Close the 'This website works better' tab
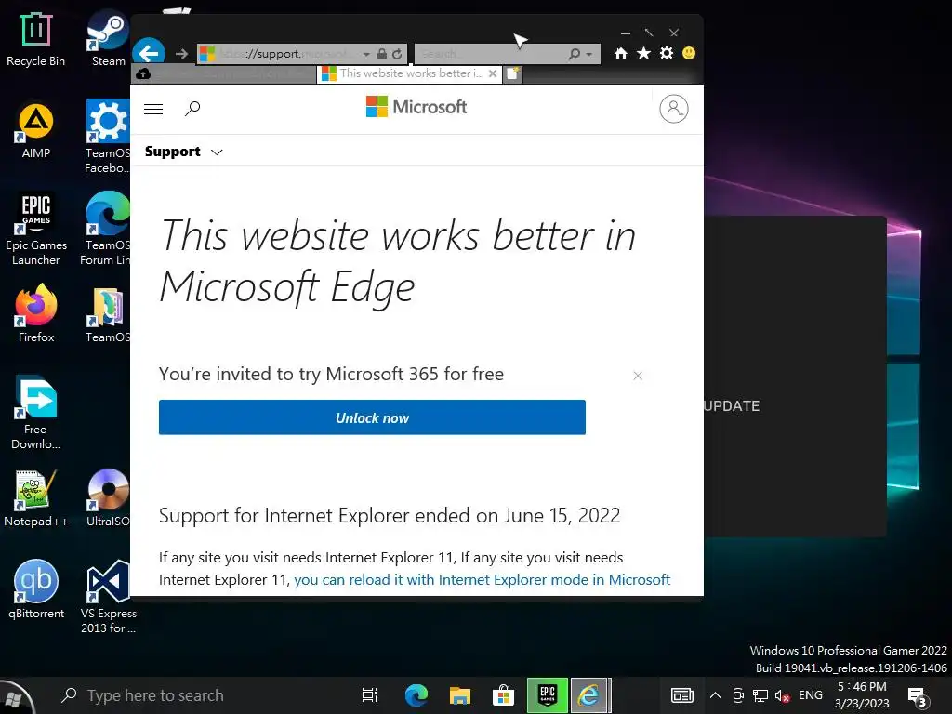 tap(493, 73)
